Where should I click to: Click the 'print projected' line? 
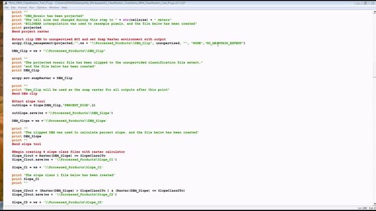26,28
